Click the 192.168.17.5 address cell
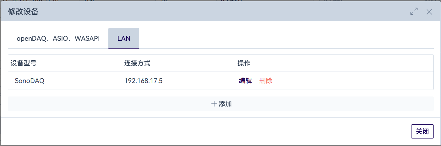 click(143, 81)
